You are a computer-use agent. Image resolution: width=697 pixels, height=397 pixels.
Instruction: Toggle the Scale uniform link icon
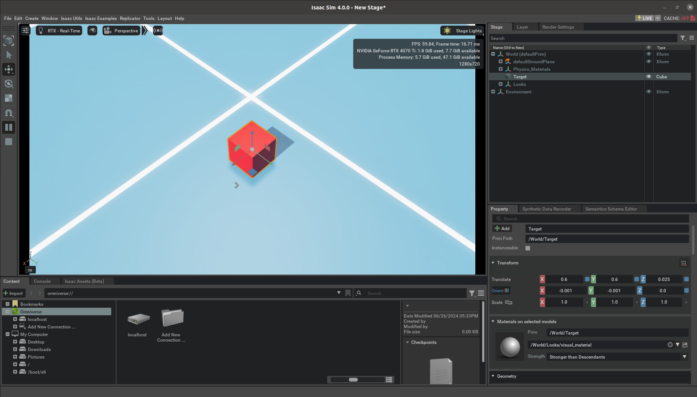509,302
